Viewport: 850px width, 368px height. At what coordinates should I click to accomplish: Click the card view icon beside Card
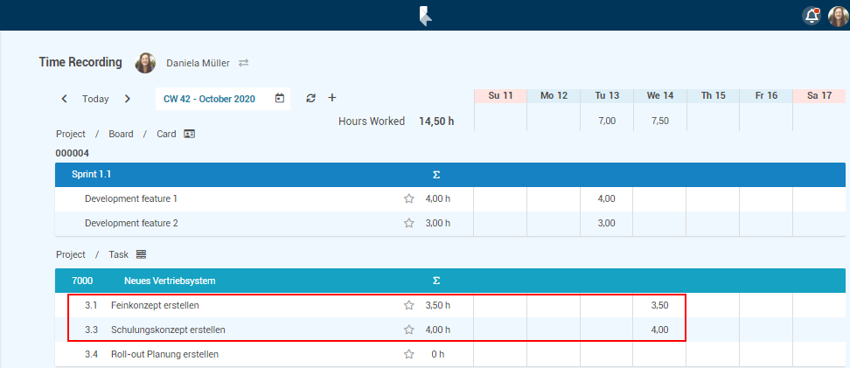(189, 134)
